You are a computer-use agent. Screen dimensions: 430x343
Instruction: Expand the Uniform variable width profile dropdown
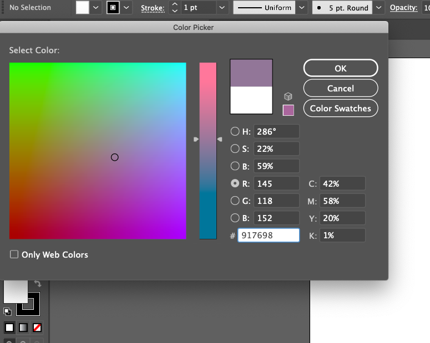301,8
